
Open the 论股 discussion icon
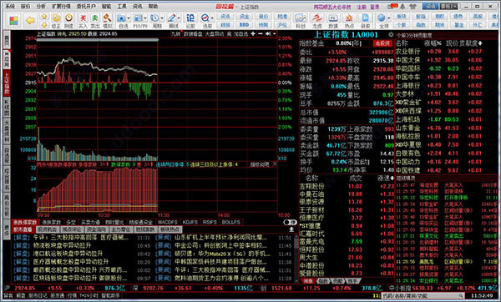[x=190, y=20]
